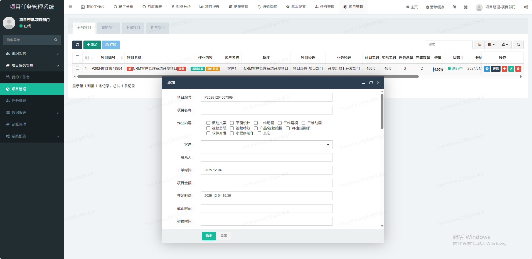Open the 客户 dropdown in the form
Image resolution: width=532 pixels, height=259 pixels.
coord(266,145)
